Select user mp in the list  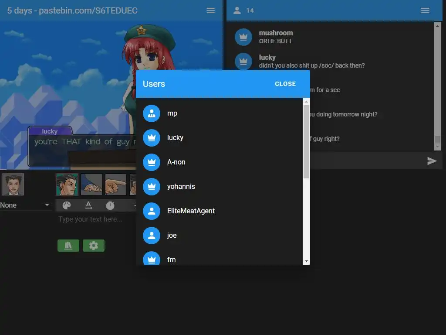click(220, 113)
